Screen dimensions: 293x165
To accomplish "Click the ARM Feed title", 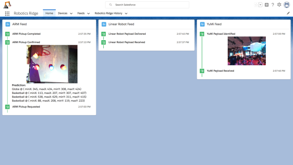I will [19, 24].
